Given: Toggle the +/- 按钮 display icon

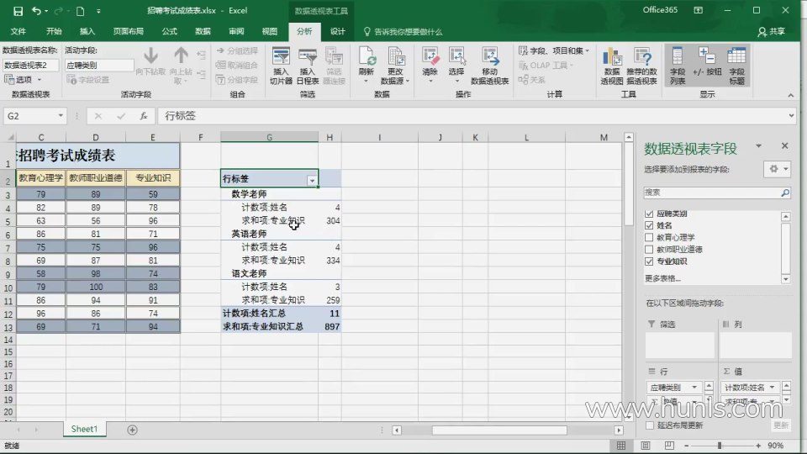Looking at the screenshot, I should point(707,64).
